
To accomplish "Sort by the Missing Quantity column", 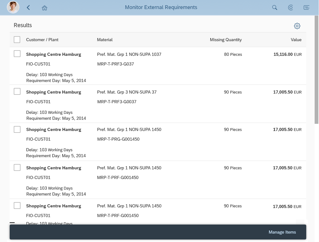I will tap(226, 40).
